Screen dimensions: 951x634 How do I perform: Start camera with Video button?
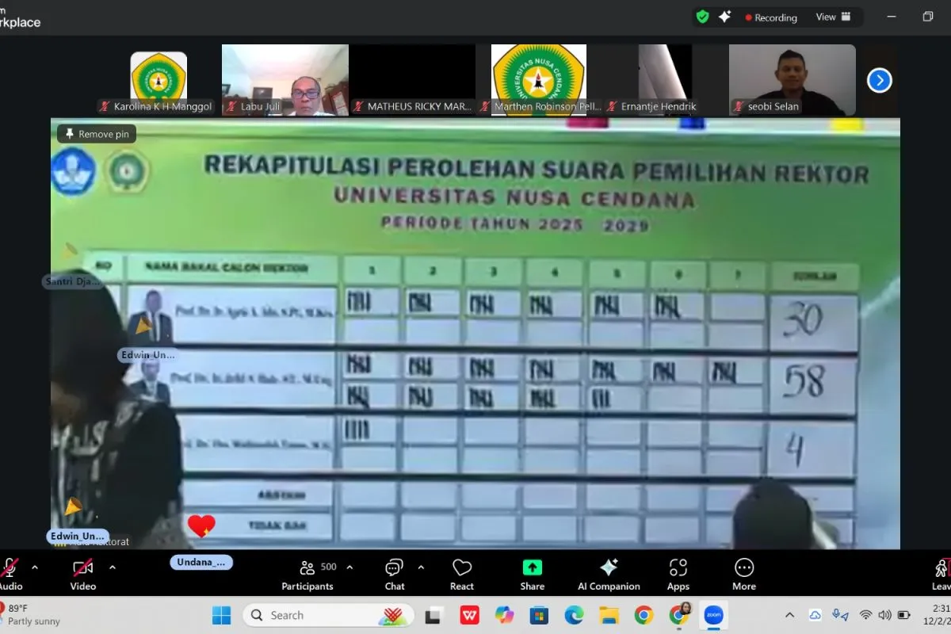[82, 574]
